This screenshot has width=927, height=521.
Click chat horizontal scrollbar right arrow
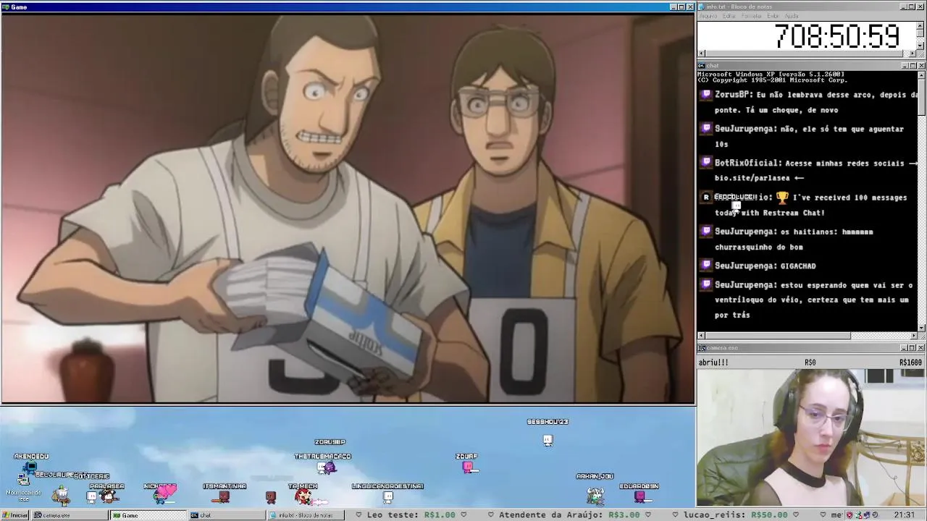(x=913, y=336)
